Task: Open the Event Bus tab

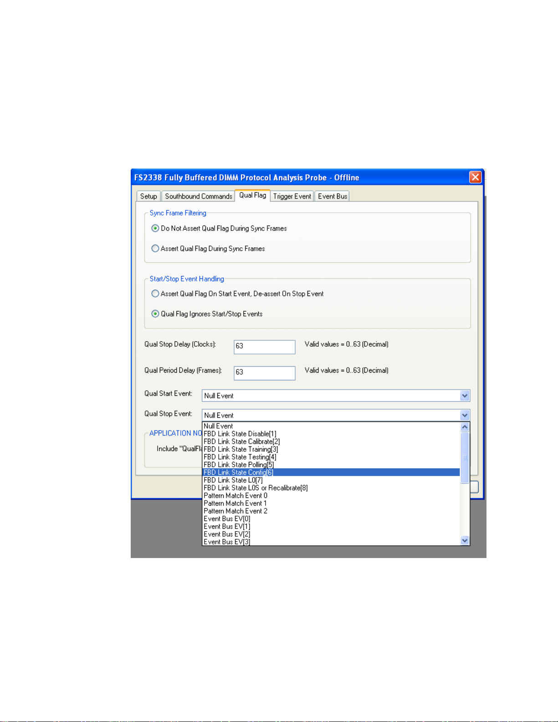Action: tap(333, 196)
